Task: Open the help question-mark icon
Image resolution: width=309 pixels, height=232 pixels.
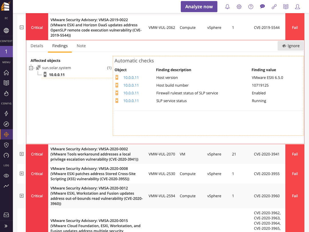Action: click(251, 6)
